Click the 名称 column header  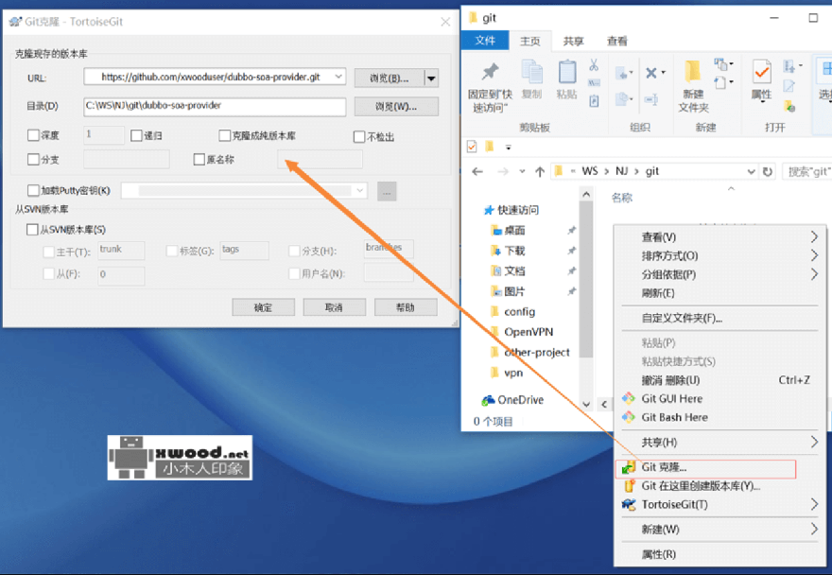pyautogui.click(x=621, y=198)
